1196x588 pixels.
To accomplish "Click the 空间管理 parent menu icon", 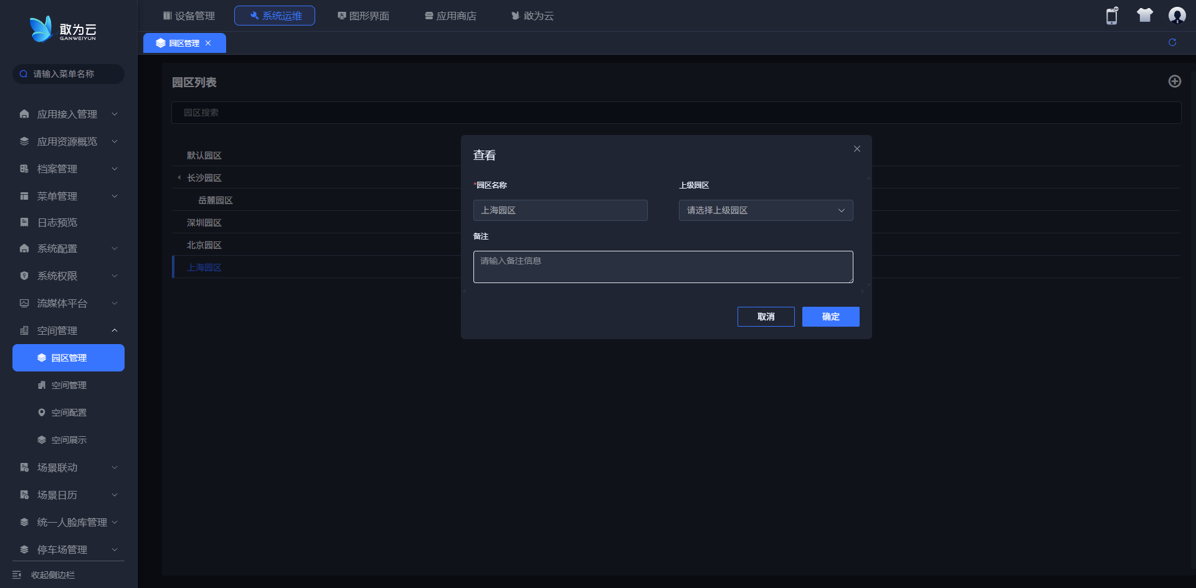I will pyautogui.click(x=24, y=330).
